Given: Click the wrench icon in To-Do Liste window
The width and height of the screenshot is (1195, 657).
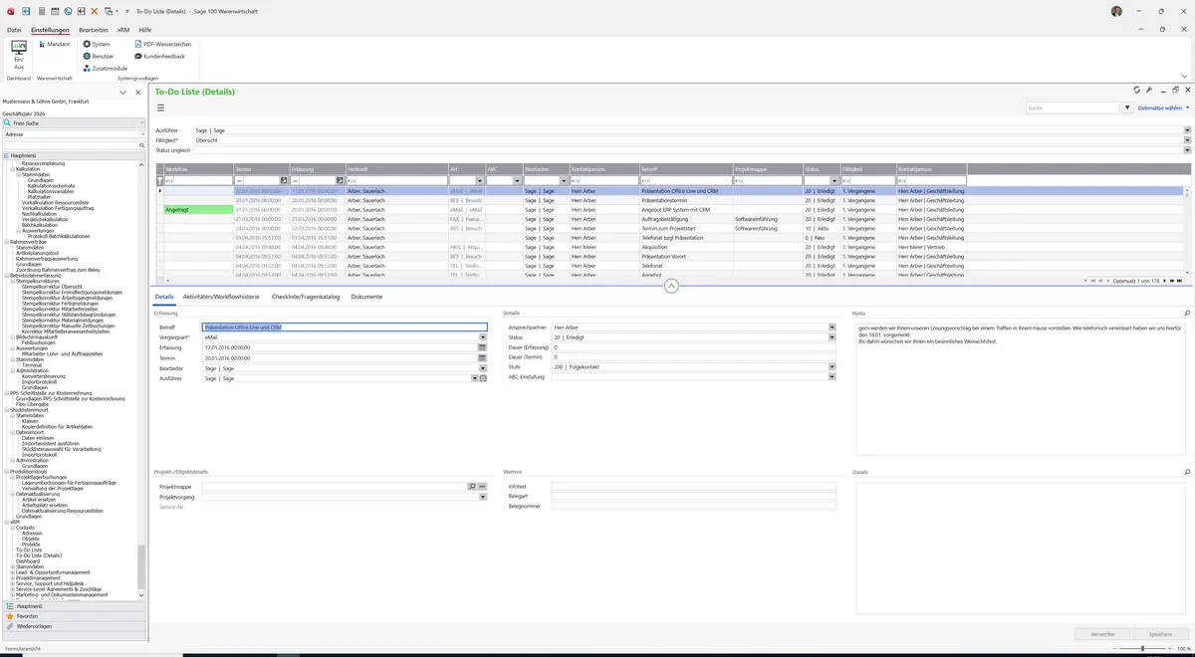Looking at the screenshot, I should [1148, 91].
